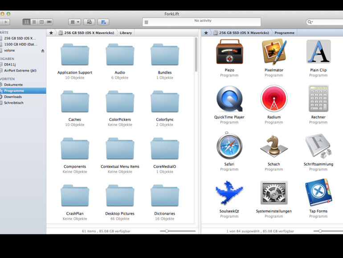
Task: Select the QuickTime Player app icon
Action: pos(229,99)
